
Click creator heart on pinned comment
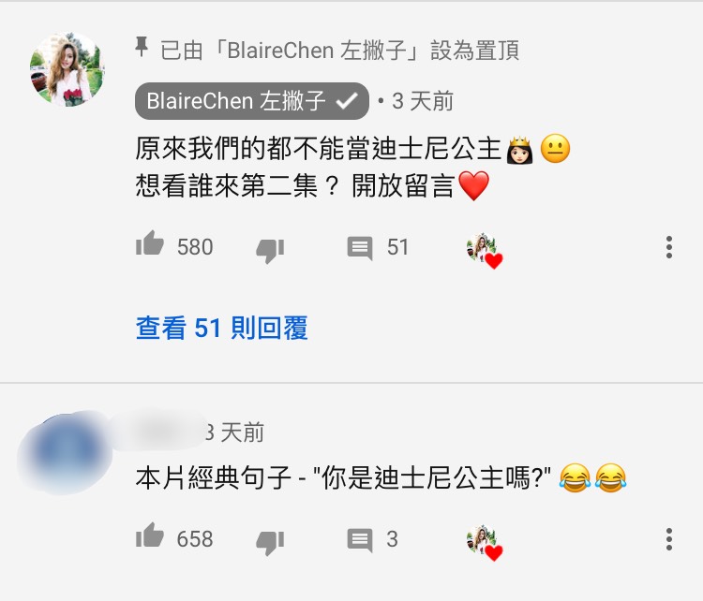coord(485,251)
